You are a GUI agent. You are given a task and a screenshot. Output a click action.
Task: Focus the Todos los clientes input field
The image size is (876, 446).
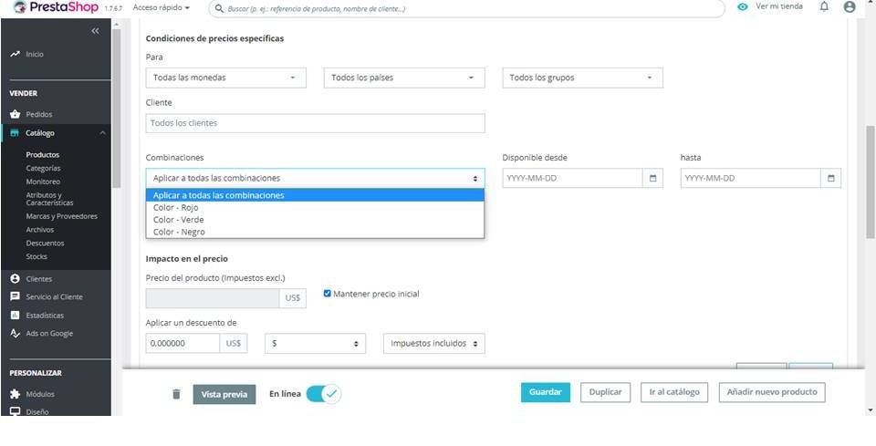[x=315, y=123]
